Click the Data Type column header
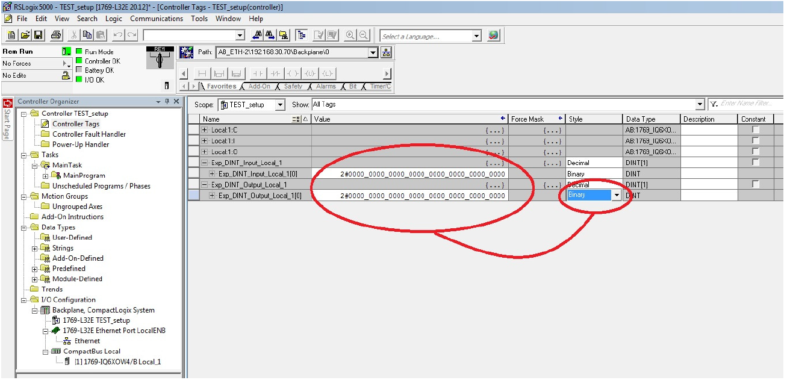This screenshot has height=383, width=787. (652, 119)
